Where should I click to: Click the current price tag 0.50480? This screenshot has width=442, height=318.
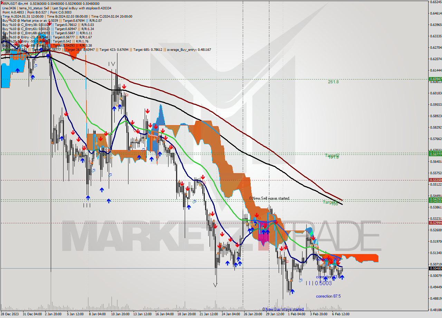click(435, 268)
